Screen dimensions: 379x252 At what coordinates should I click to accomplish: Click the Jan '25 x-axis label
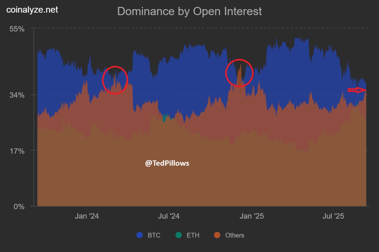coord(251,216)
